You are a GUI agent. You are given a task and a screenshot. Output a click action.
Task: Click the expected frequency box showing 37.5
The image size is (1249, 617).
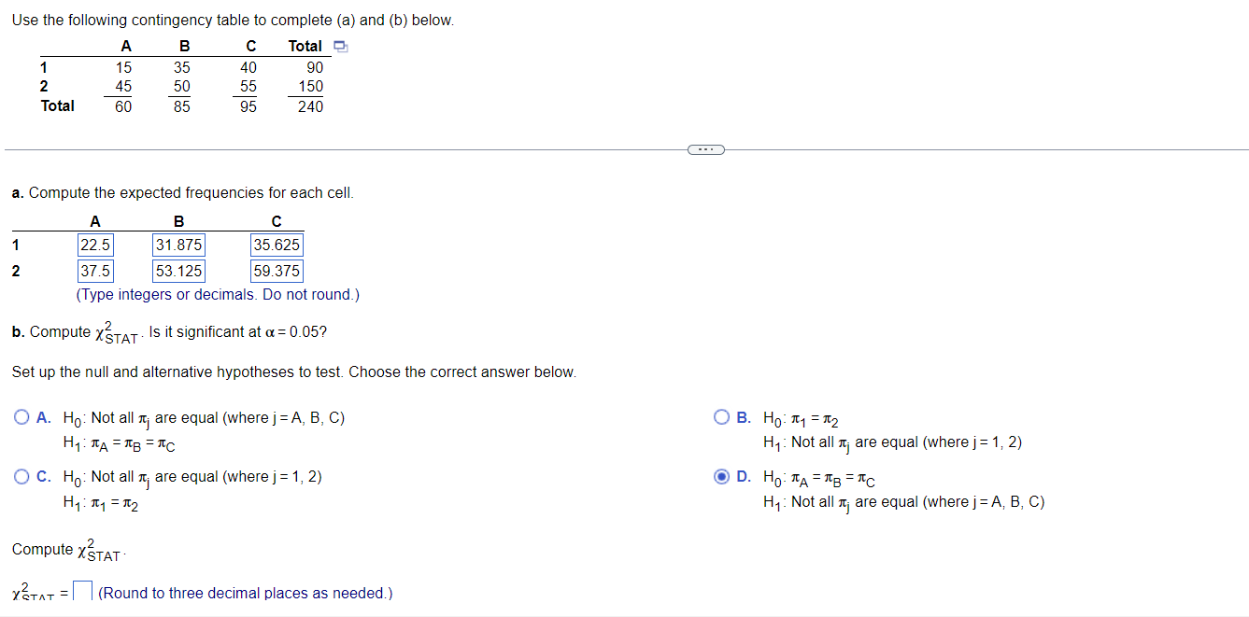tap(96, 270)
